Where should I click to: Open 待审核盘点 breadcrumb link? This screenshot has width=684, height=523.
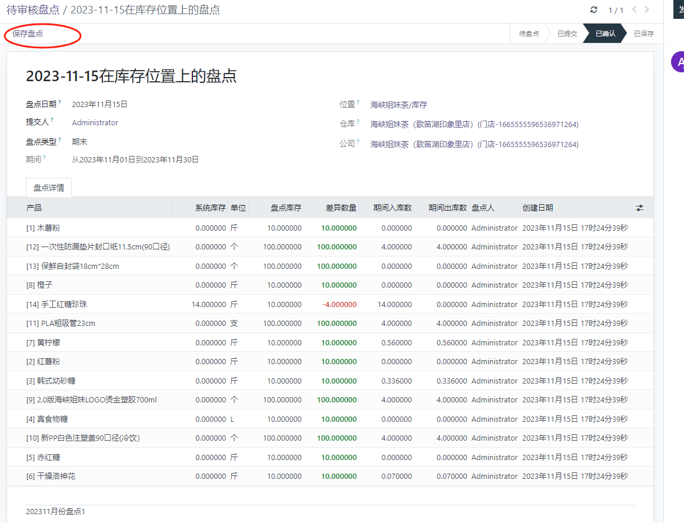(x=32, y=10)
